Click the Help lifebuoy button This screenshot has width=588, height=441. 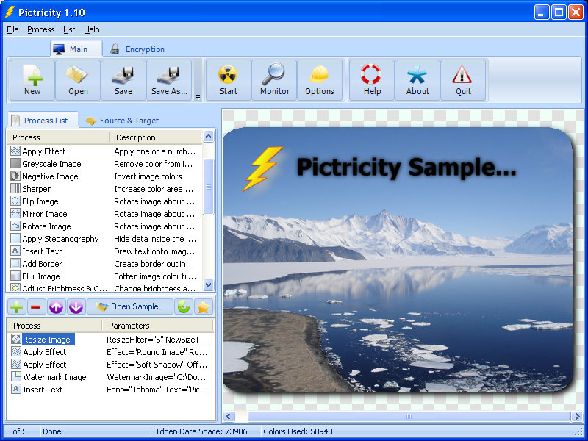point(372,80)
